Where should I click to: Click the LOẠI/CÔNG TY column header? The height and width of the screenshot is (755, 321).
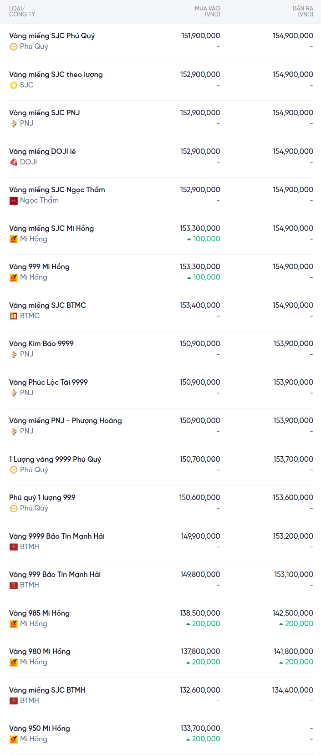coord(22,11)
